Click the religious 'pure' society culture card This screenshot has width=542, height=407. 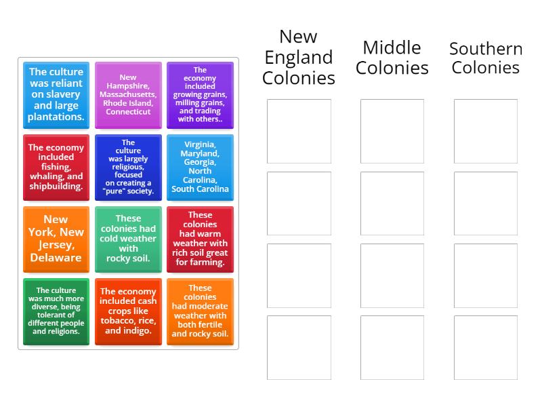128,167
